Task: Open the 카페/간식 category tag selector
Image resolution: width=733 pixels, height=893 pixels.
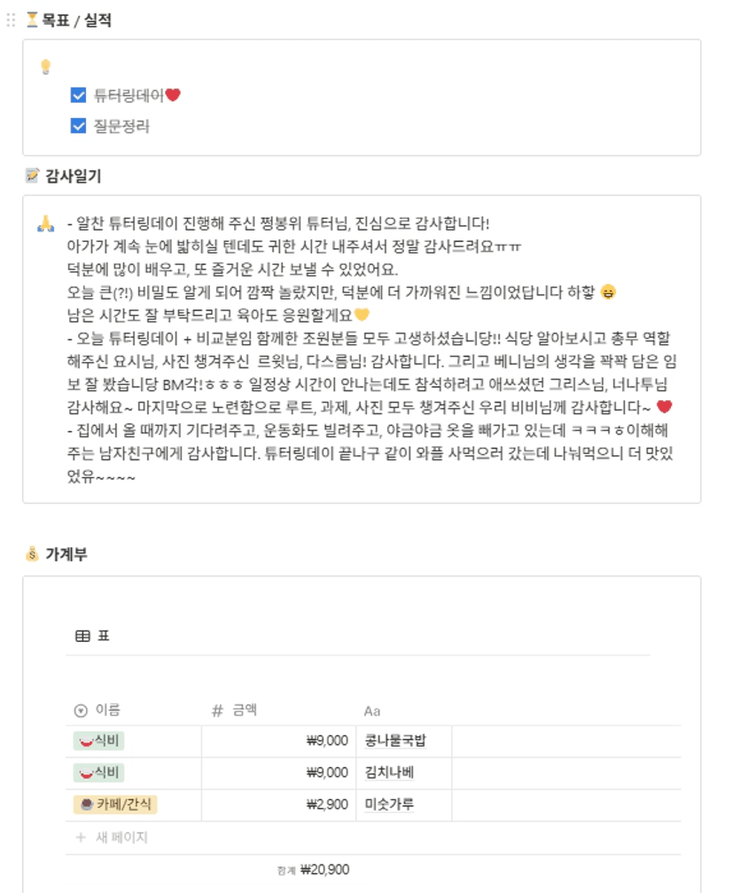Action: click(x=115, y=805)
